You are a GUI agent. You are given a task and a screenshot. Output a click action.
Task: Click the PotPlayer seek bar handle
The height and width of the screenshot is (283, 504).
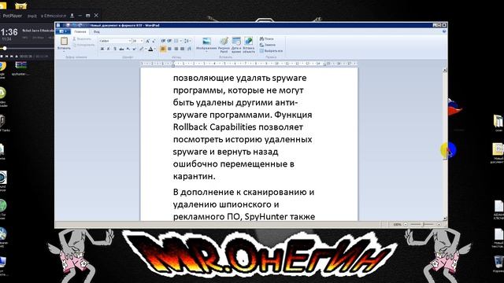[5, 48]
